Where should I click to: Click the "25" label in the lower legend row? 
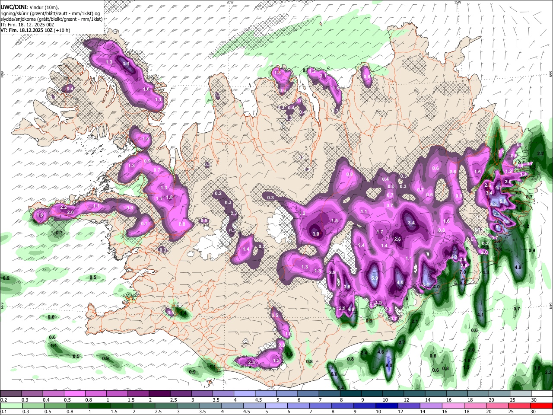[511, 412]
